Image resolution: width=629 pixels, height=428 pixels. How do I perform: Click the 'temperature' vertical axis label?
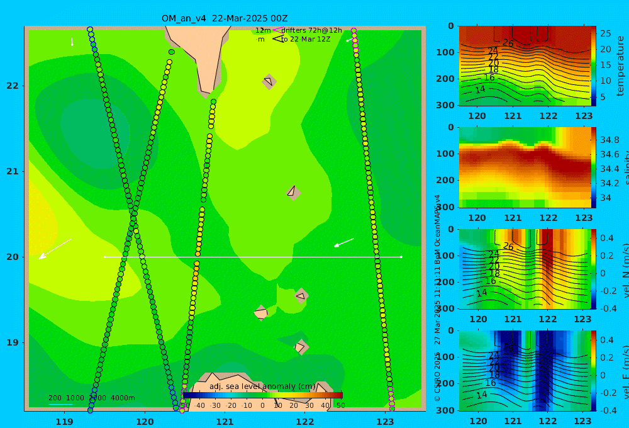click(620, 66)
